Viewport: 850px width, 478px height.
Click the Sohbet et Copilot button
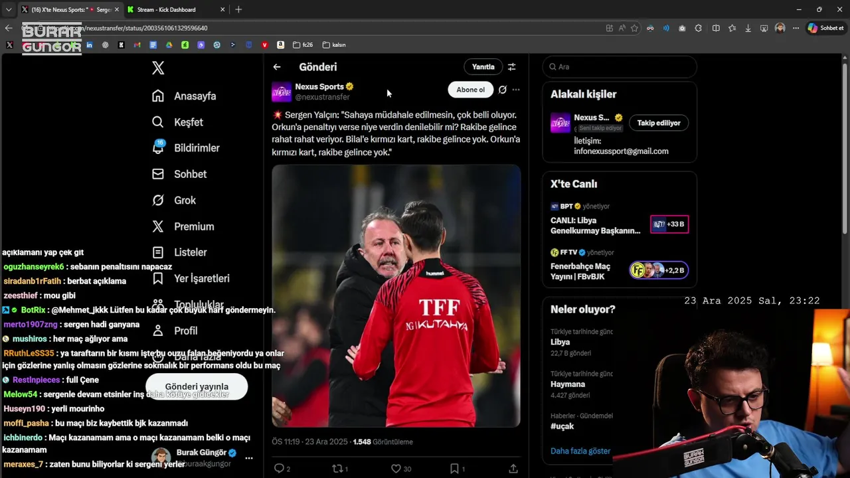[826, 28]
